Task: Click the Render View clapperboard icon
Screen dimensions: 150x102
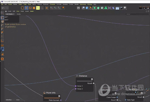Action: (141, 8)
